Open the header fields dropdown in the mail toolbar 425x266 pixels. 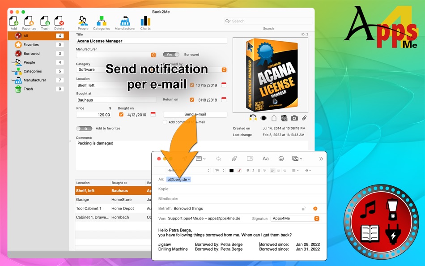[x=200, y=159]
